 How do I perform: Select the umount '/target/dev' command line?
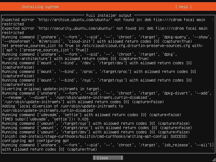96,132
